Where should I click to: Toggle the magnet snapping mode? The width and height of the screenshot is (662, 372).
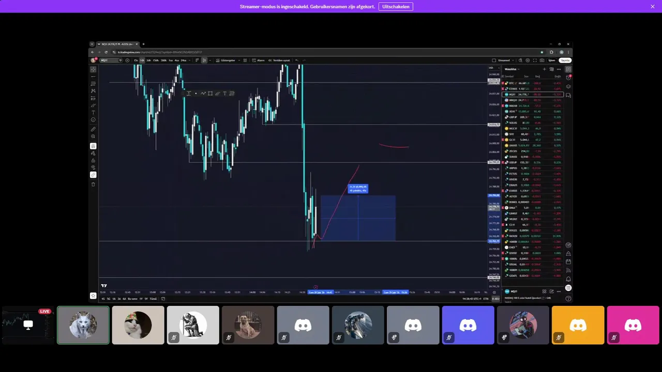[x=93, y=146]
